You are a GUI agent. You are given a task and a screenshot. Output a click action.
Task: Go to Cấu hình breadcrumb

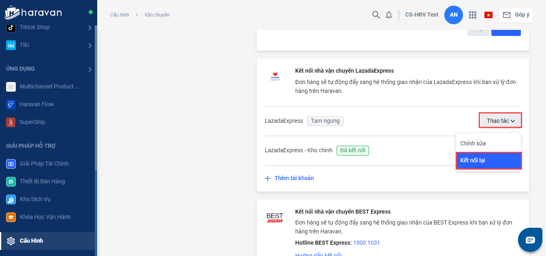tap(119, 15)
